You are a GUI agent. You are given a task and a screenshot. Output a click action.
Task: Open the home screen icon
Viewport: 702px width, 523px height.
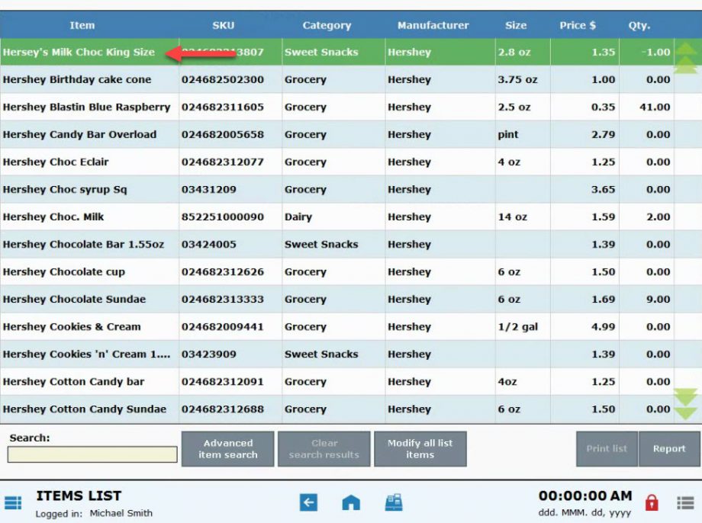click(x=350, y=502)
